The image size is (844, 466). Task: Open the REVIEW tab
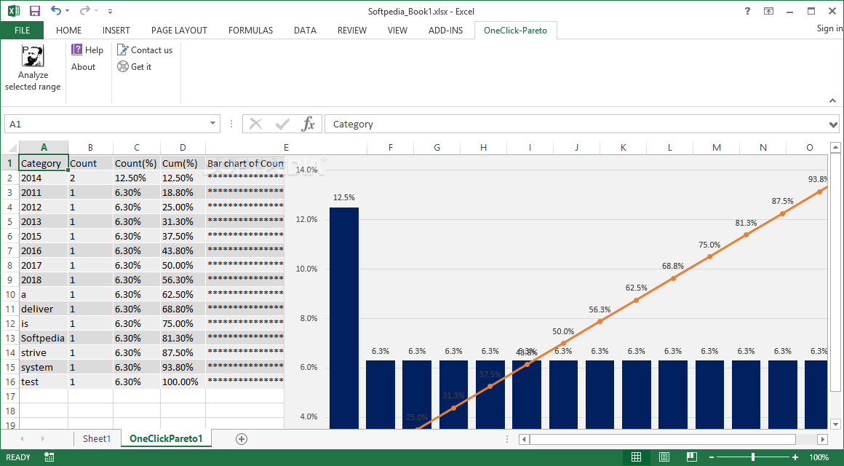pos(352,30)
